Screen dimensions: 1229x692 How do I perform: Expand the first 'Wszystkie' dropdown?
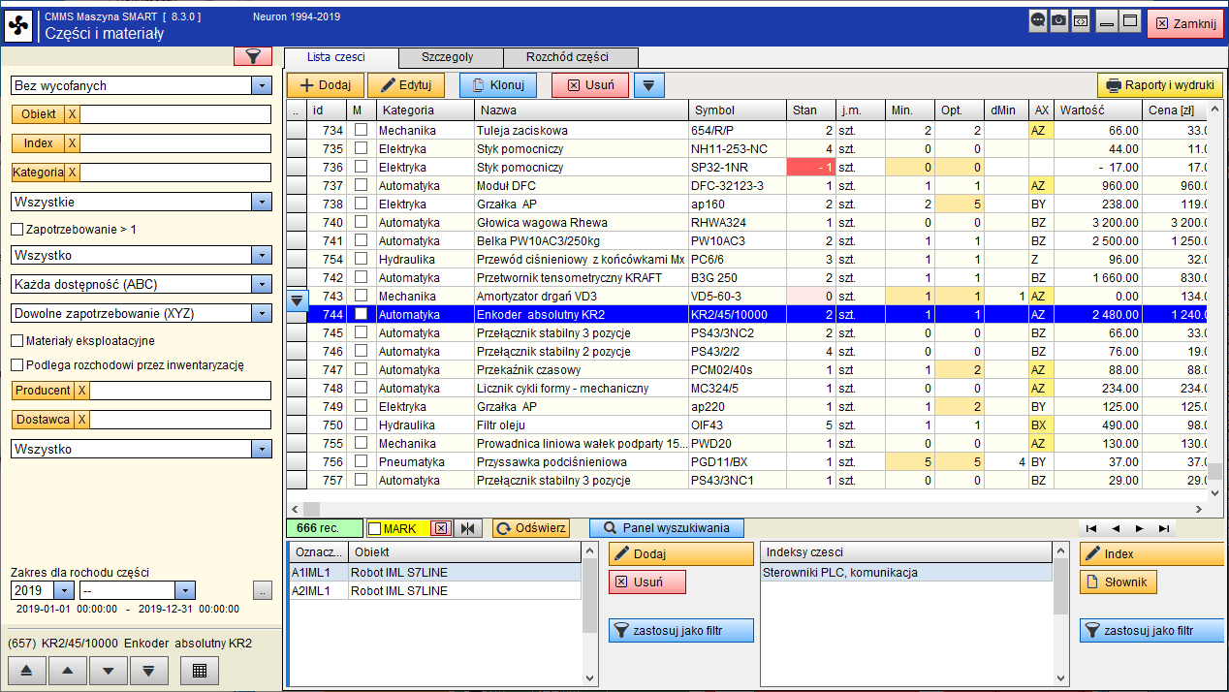pyautogui.click(x=262, y=203)
